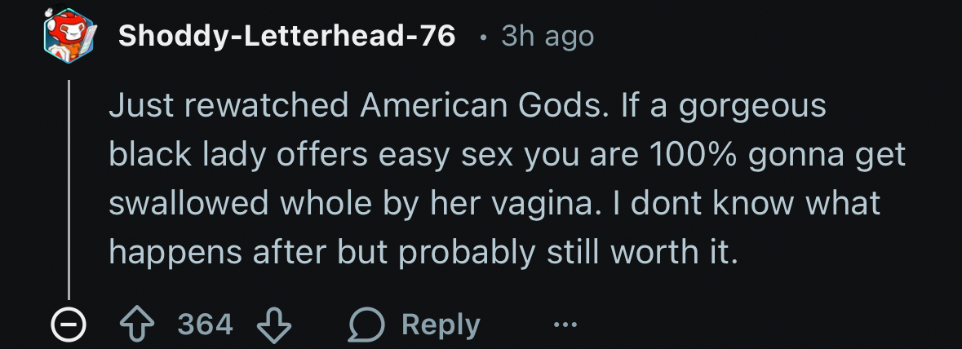Click the red Snoo avatar image
The image size is (962, 349).
69,38
